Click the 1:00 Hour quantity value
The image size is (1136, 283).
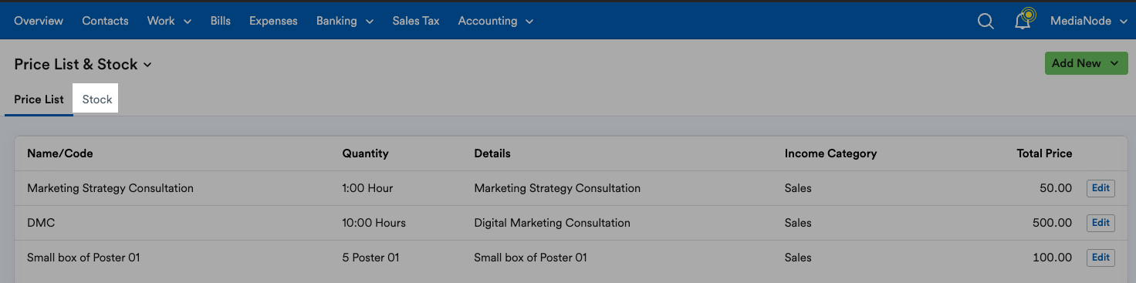[367, 188]
